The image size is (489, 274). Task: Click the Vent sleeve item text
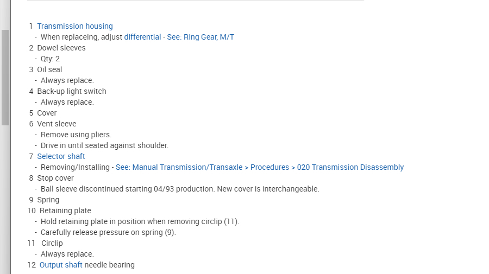click(57, 124)
